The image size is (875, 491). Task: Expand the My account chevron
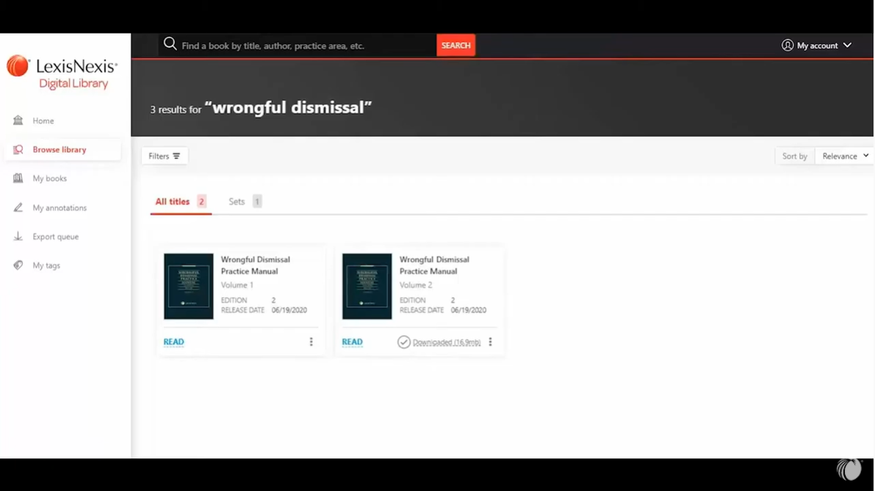tap(848, 45)
